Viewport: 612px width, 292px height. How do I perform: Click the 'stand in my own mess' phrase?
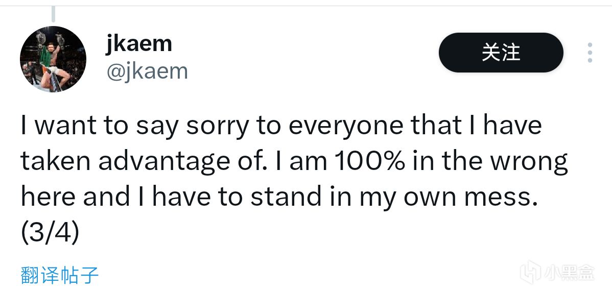coord(391,198)
